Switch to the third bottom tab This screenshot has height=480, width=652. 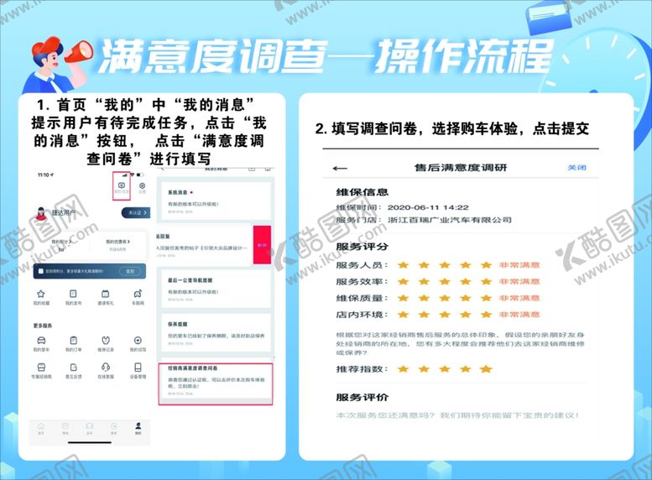[89, 428]
